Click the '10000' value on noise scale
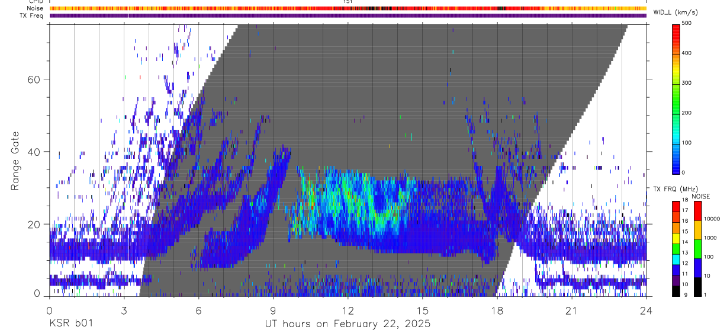Image resolution: width=727 pixels, height=336 pixels. tap(712, 218)
